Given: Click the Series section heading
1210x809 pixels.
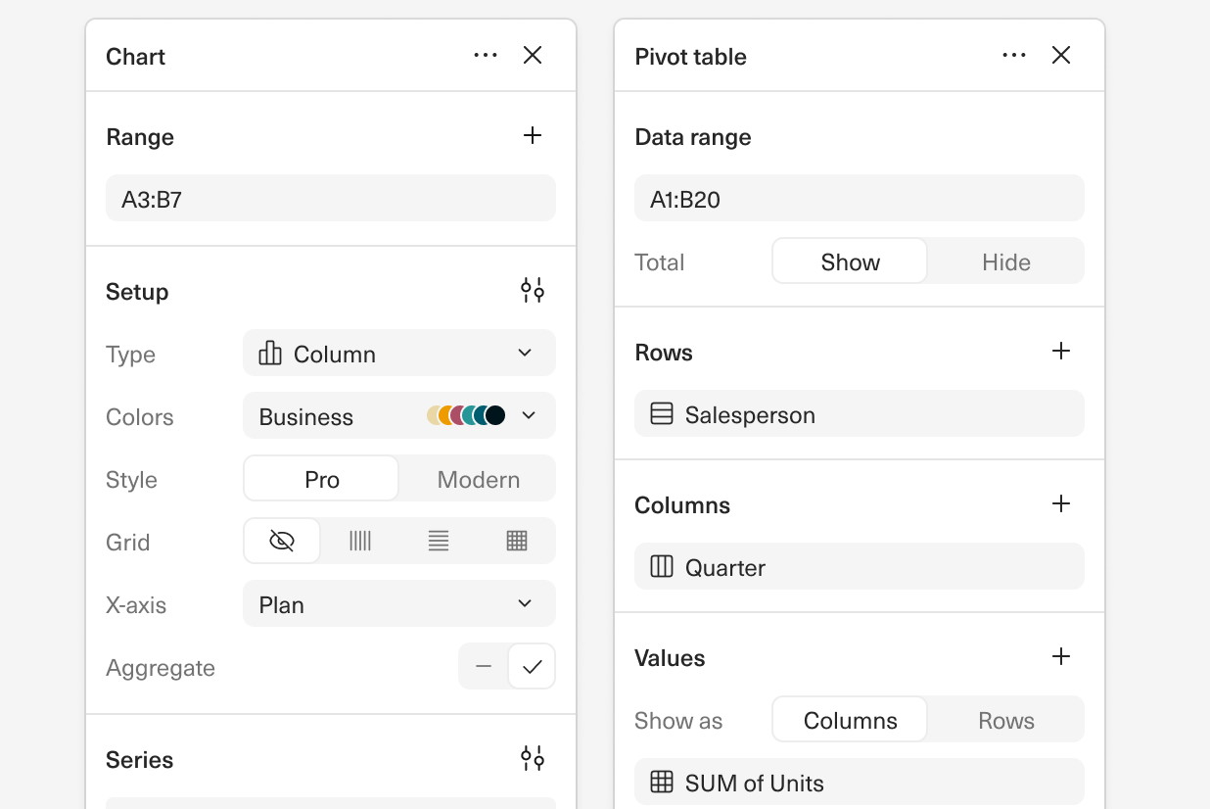Looking at the screenshot, I should [140, 760].
